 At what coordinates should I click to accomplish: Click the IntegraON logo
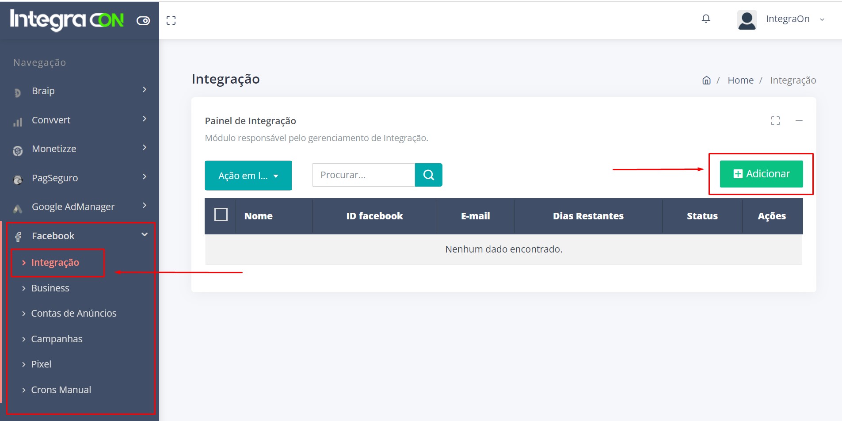tap(67, 20)
